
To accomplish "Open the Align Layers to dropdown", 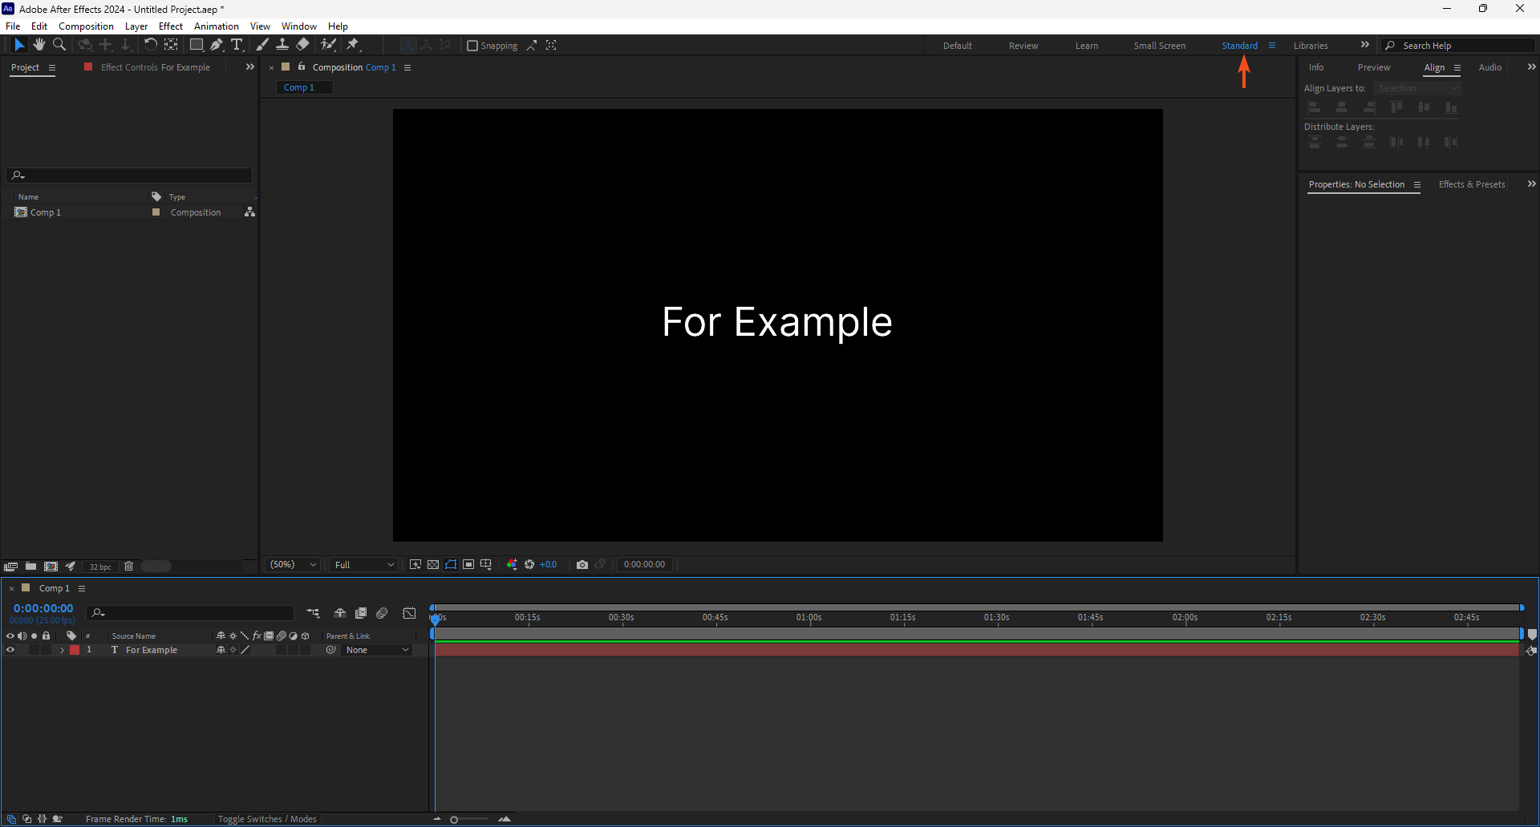I will [x=1417, y=88].
